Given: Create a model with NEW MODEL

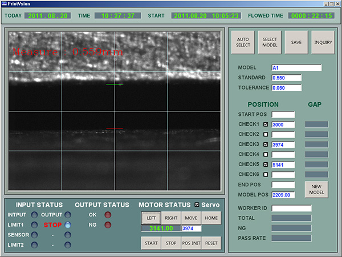Looking at the screenshot, I should (316, 190).
